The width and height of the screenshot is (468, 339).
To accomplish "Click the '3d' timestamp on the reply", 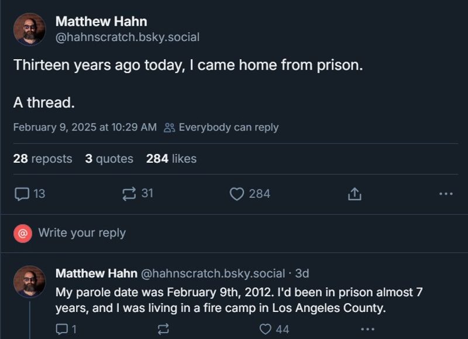I will [302, 273].
